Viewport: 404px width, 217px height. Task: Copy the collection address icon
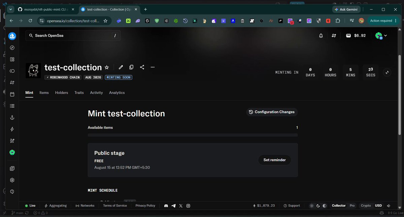(x=131, y=67)
